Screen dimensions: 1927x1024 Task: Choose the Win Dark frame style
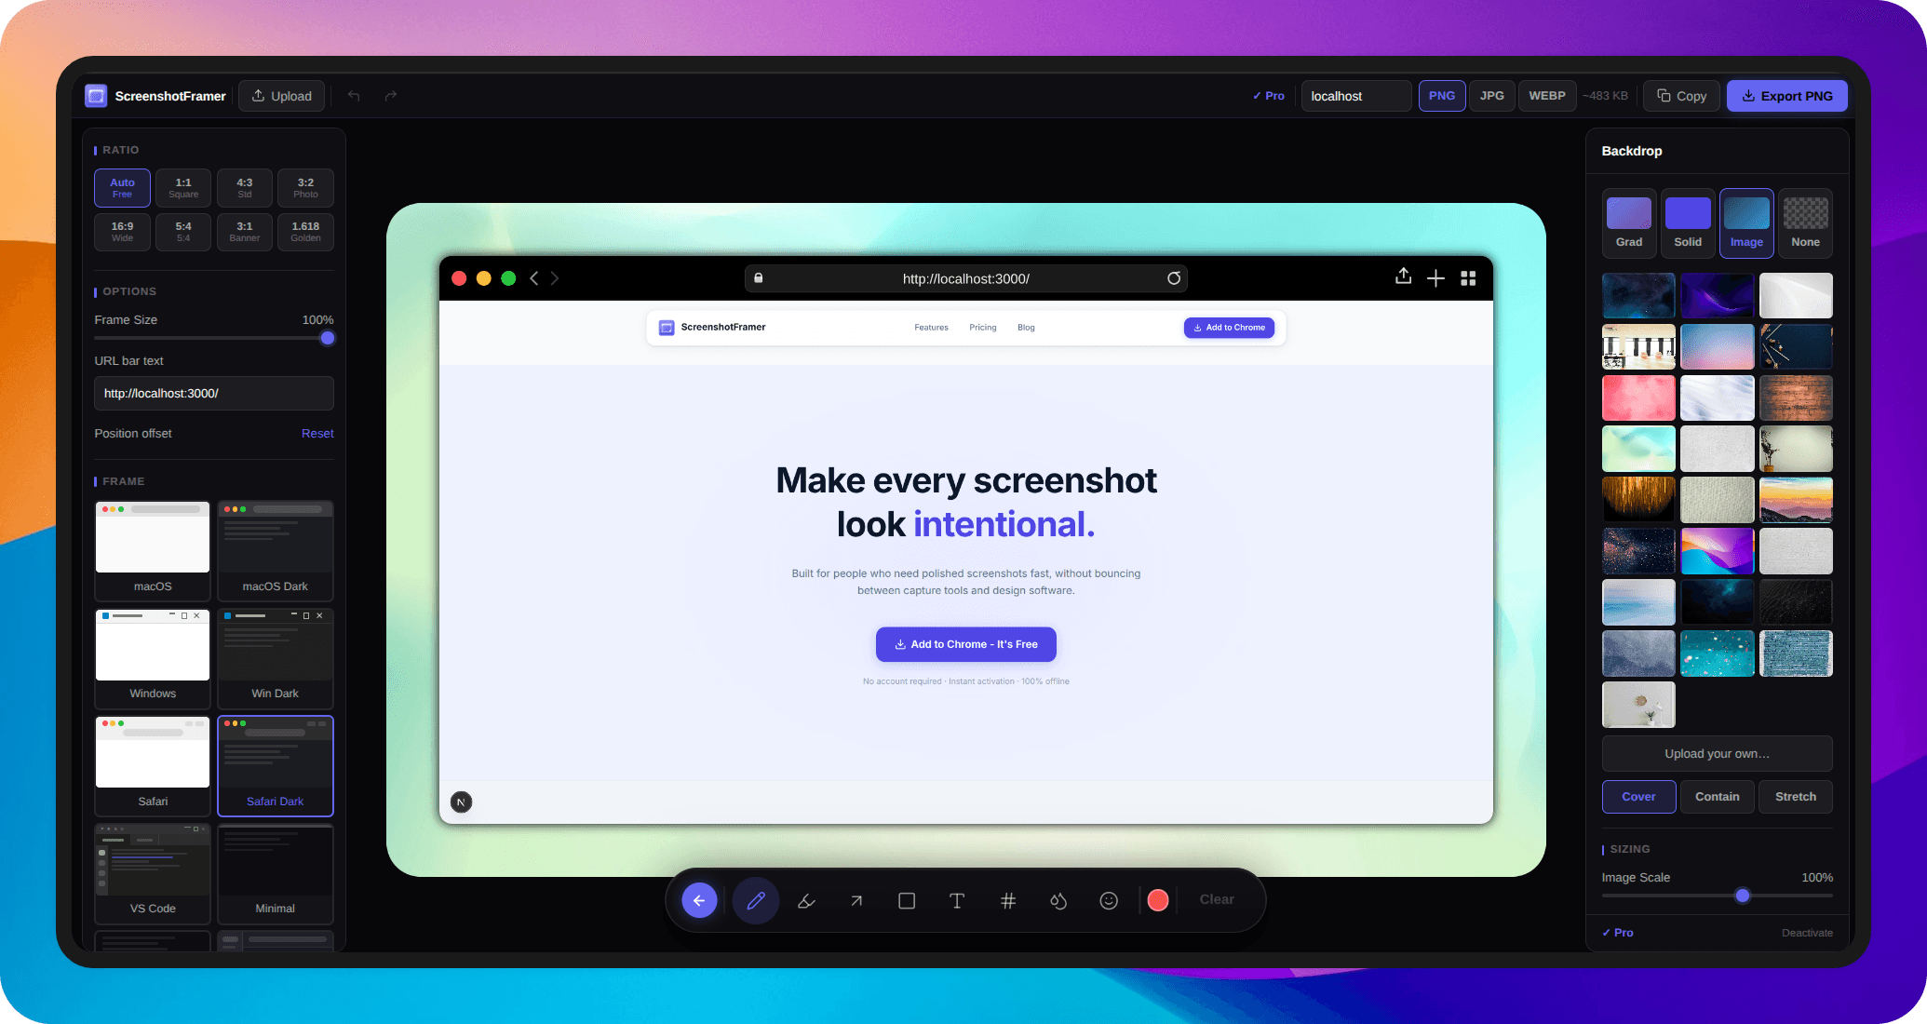tap(276, 658)
